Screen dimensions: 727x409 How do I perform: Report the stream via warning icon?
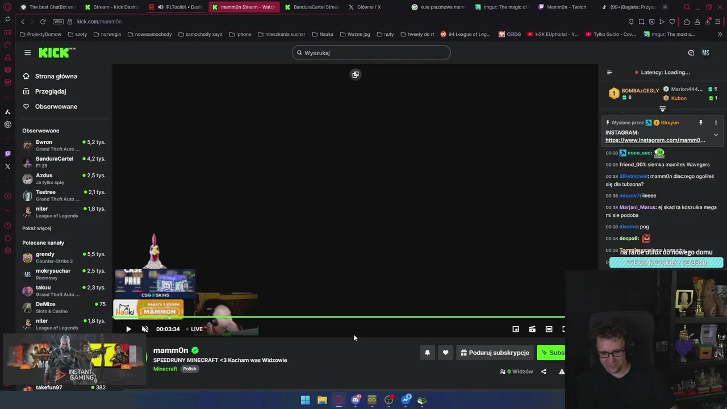[561, 372]
